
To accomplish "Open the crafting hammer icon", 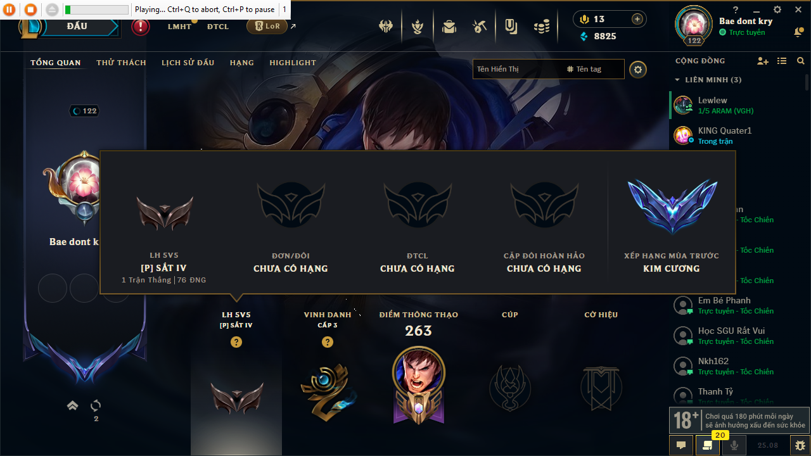I will pyautogui.click(x=480, y=27).
